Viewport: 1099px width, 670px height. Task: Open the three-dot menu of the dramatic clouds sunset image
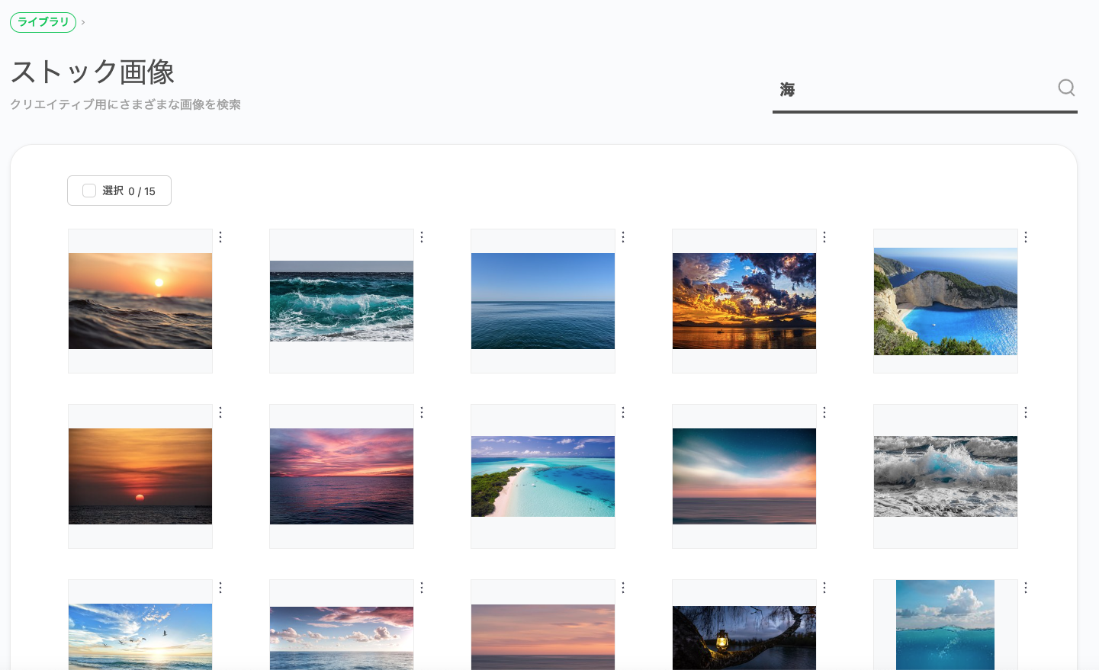[x=824, y=237]
